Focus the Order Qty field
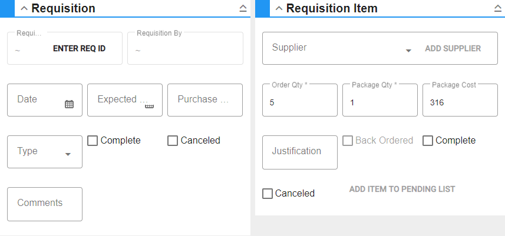This screenshot has height=236, width=505. (300, 100)
